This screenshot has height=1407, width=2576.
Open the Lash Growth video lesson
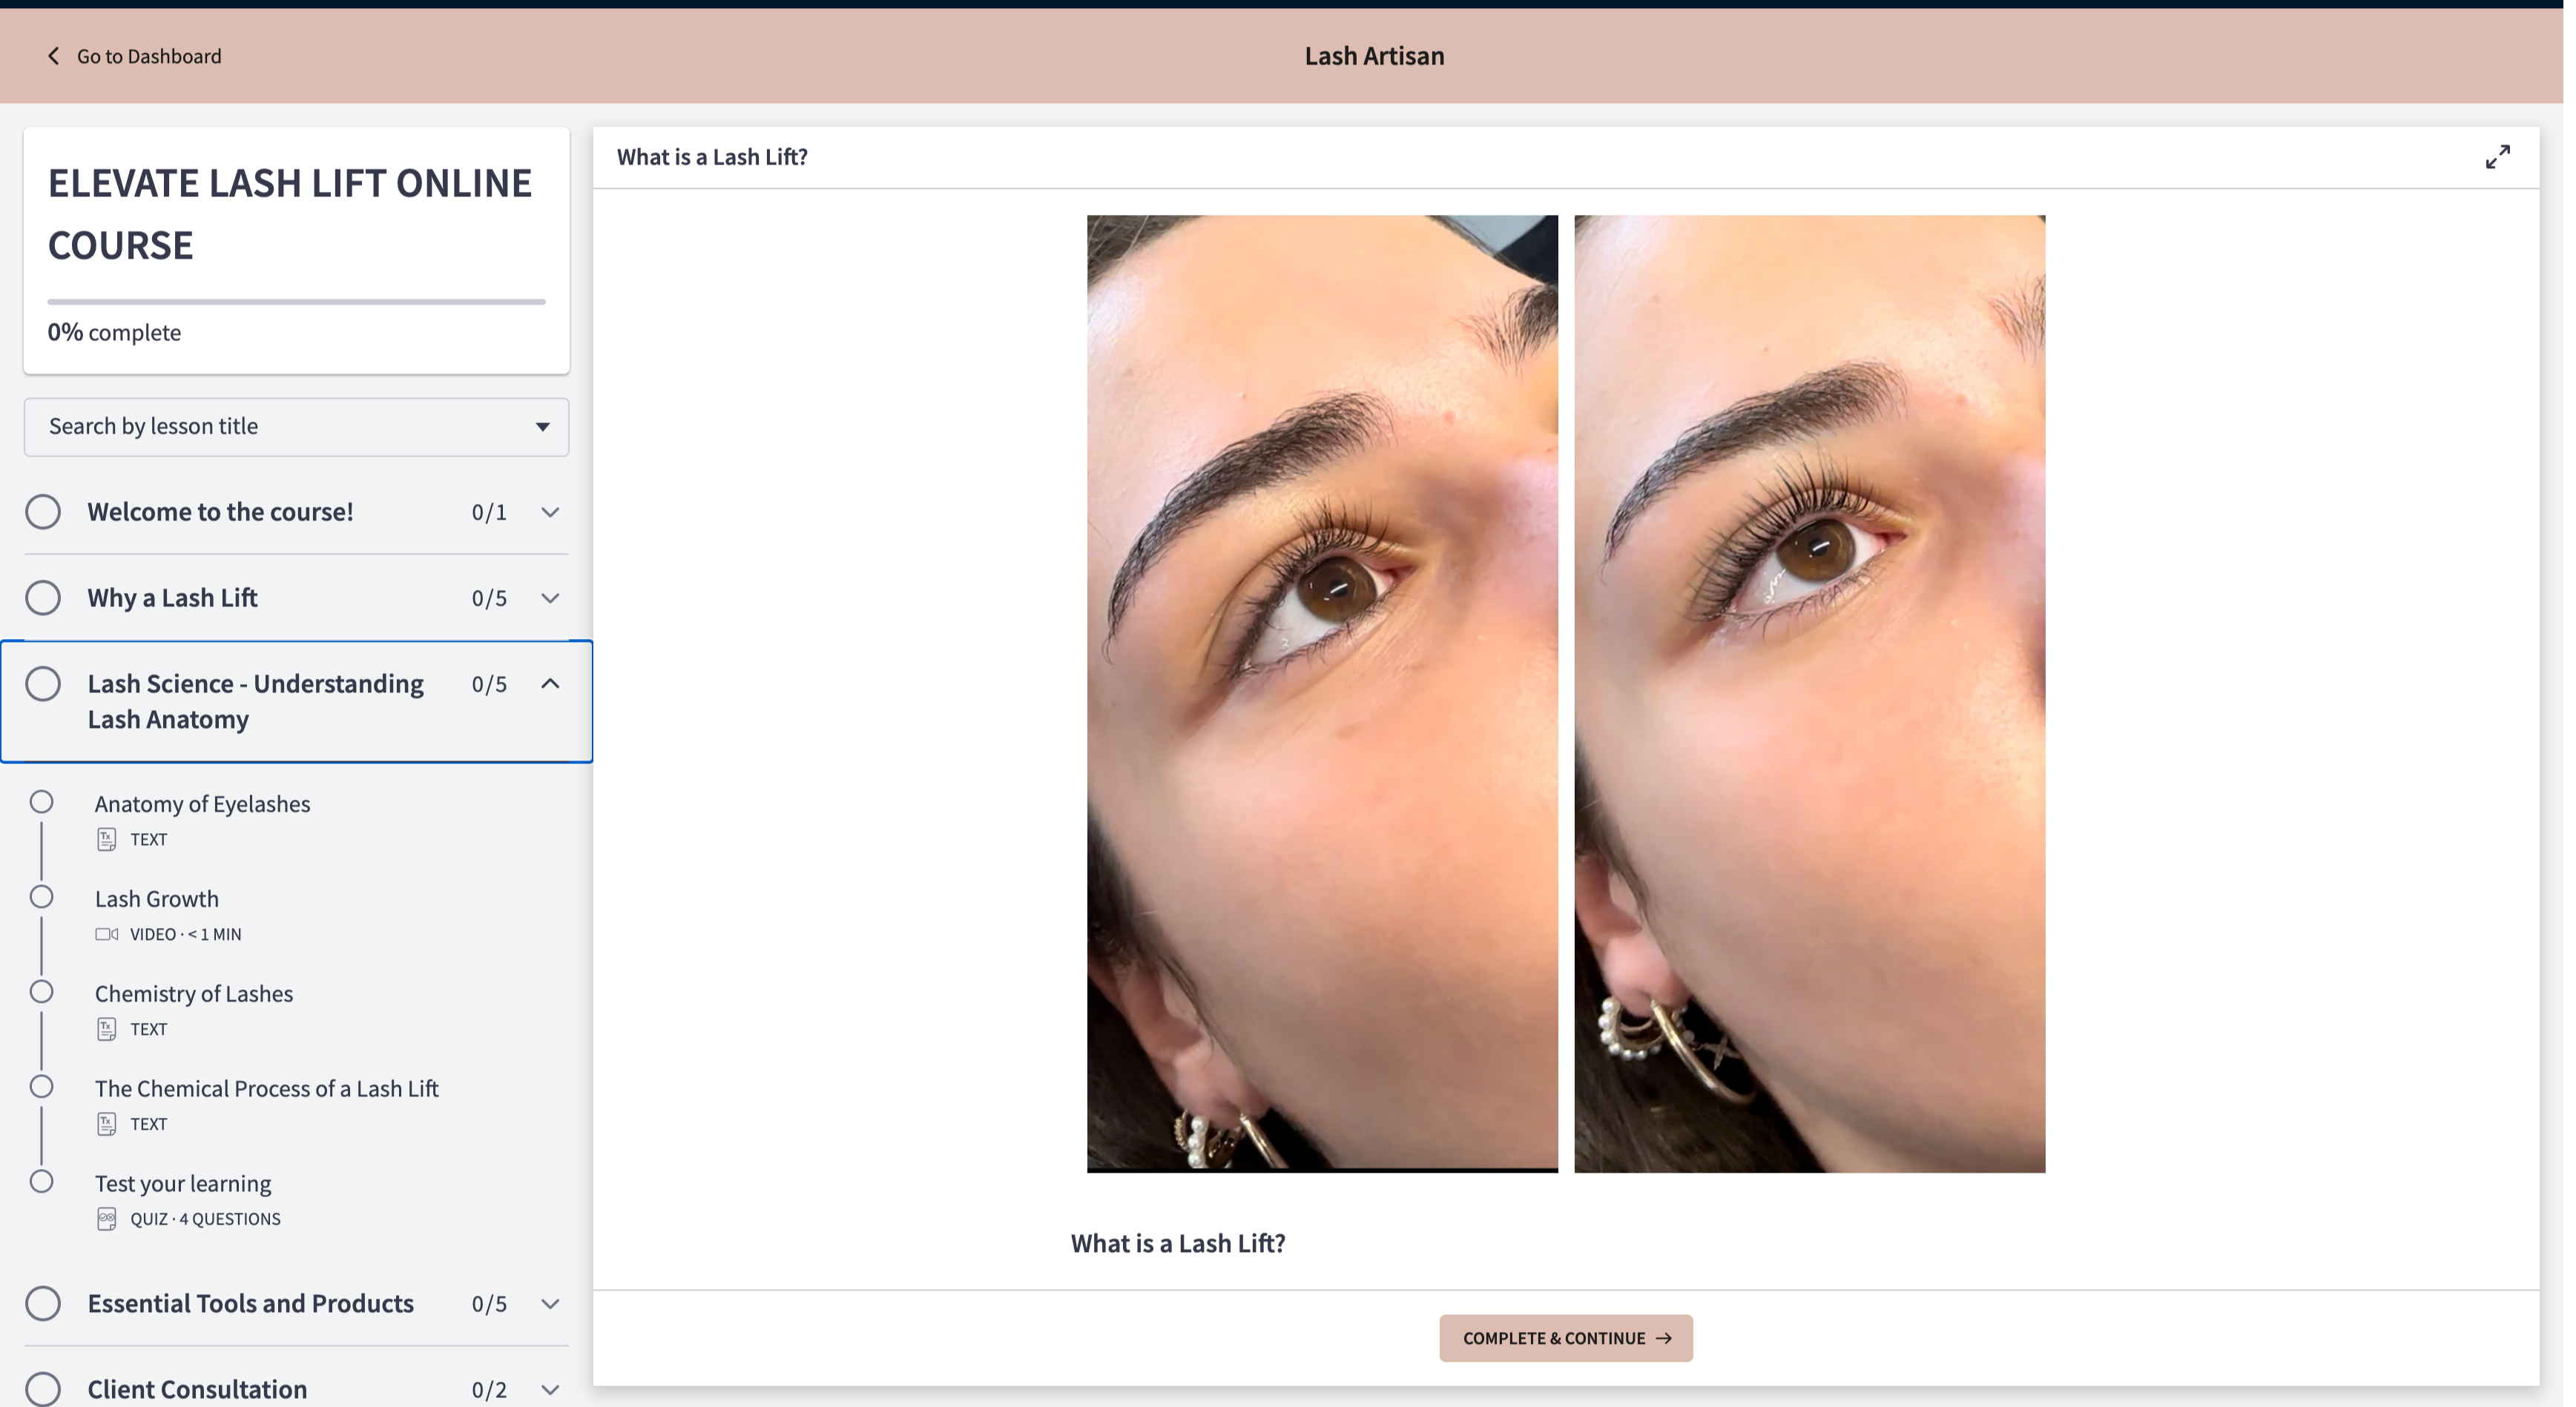[157, 899]
